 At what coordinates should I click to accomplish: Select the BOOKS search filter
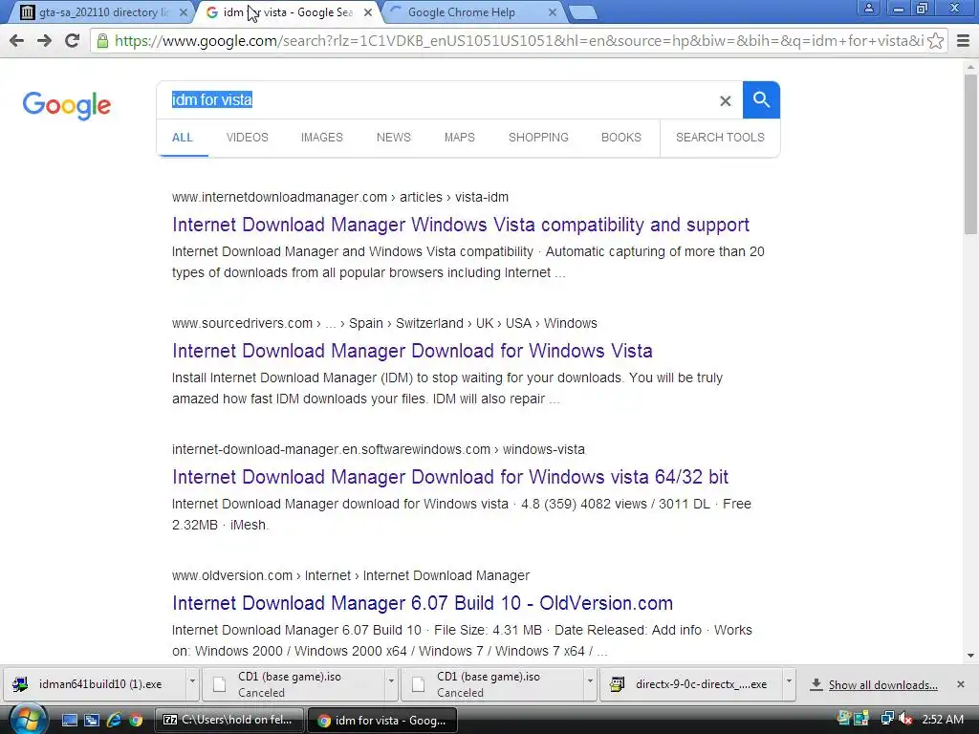pyautogui.click(x=621, y=138)
